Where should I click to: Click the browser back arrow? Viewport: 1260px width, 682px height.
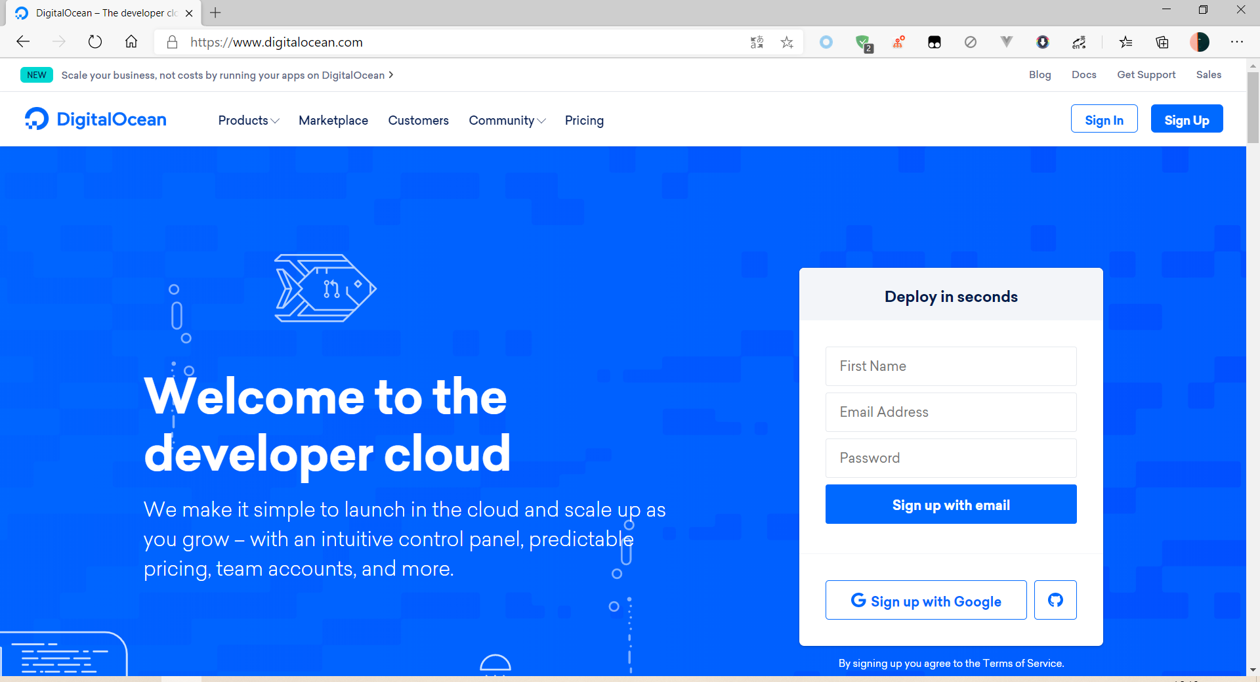[24, 42]
